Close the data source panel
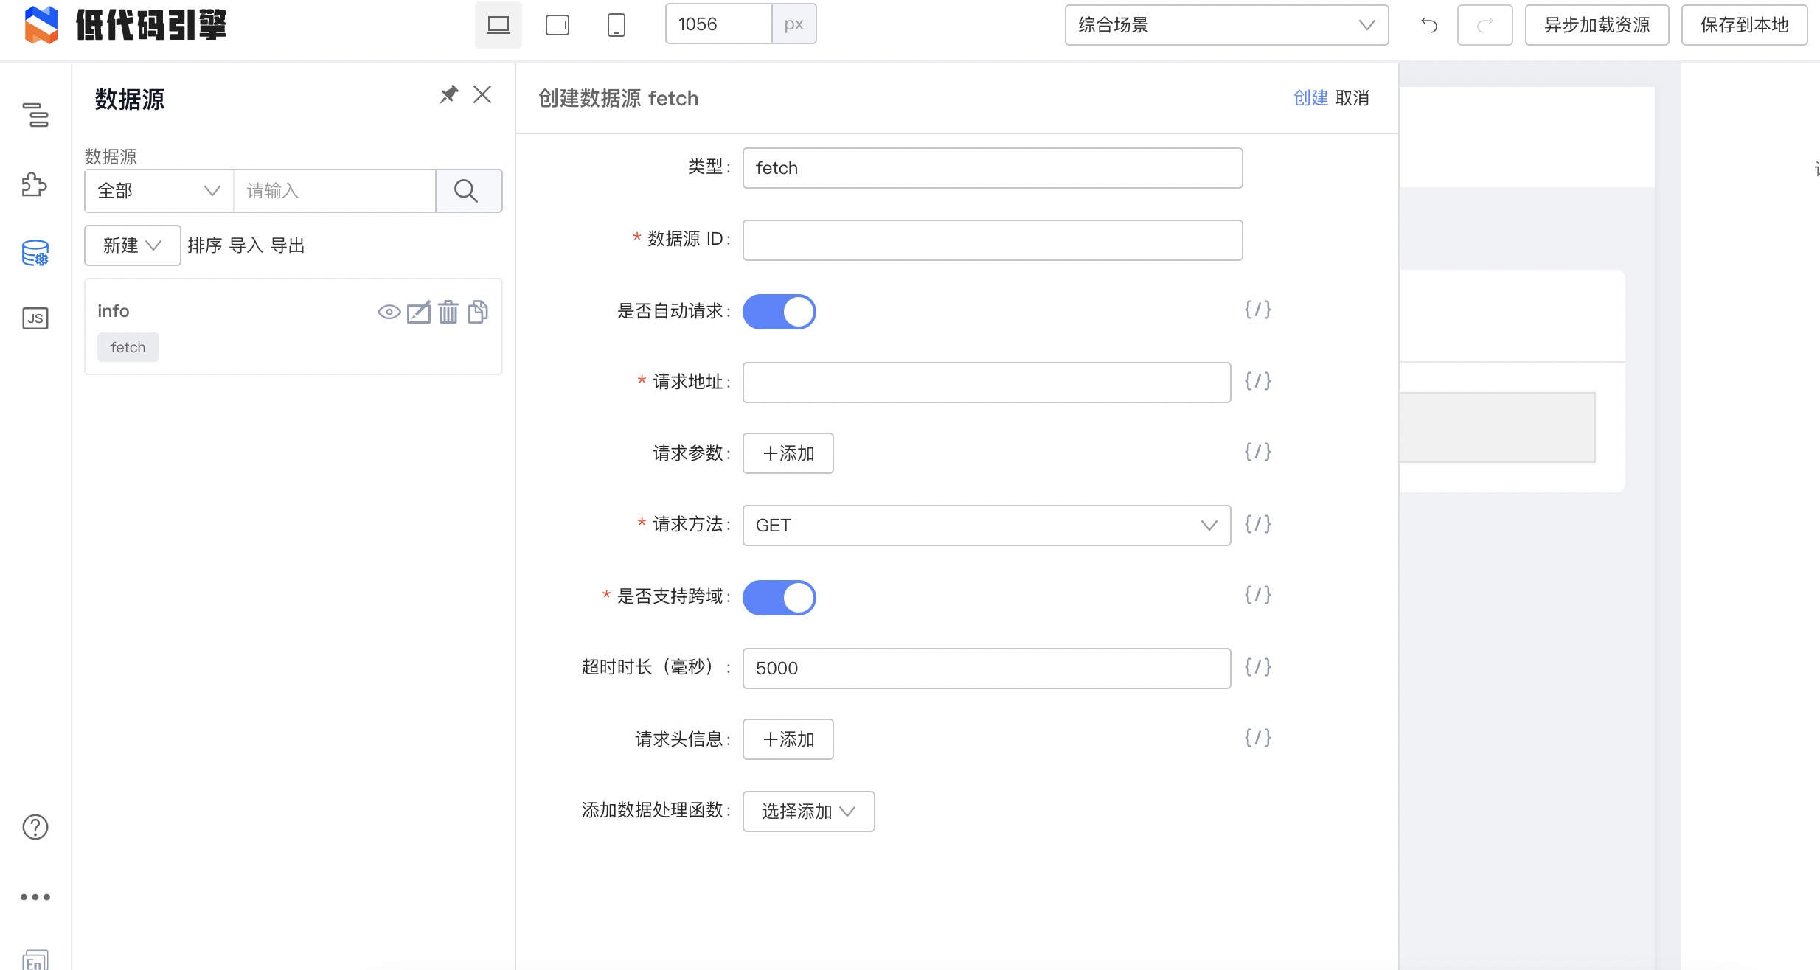 coord(482,94)
